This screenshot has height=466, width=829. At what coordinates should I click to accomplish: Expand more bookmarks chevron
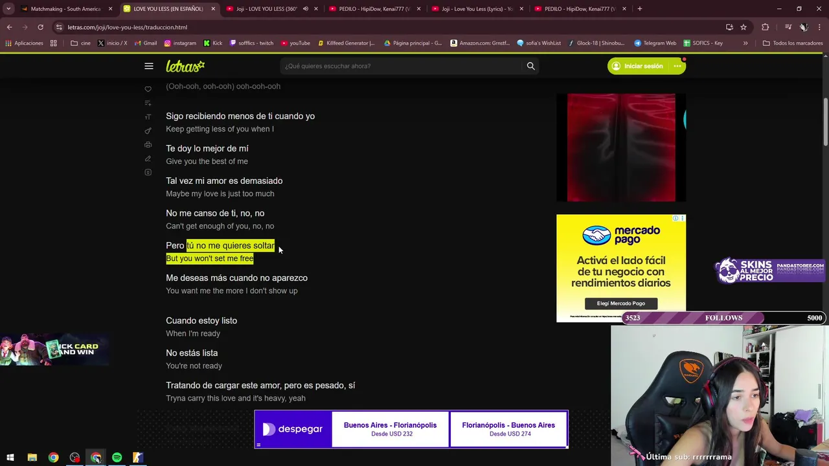(745, 43)
